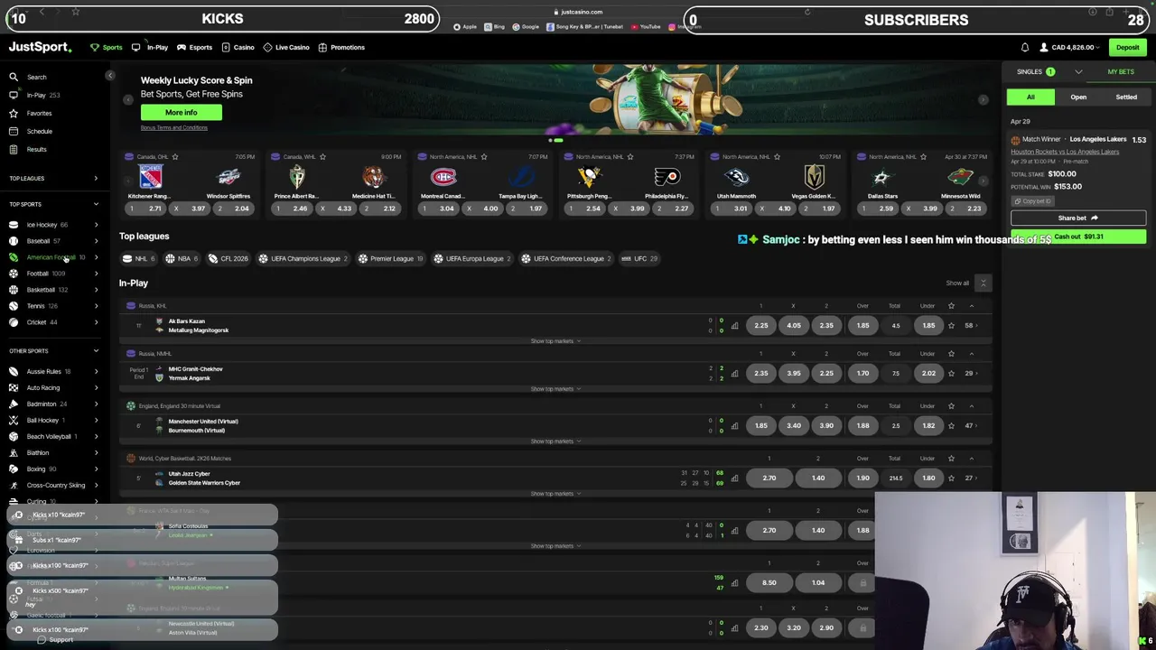Favorite the Prince Albert Raiders game star

[x=322, y=156]
